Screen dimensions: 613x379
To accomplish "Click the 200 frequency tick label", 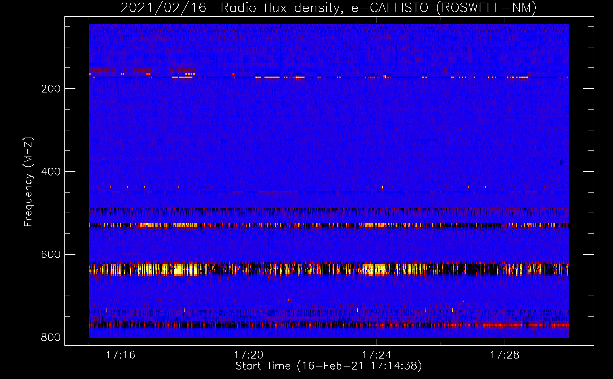I will coord(51,89).
